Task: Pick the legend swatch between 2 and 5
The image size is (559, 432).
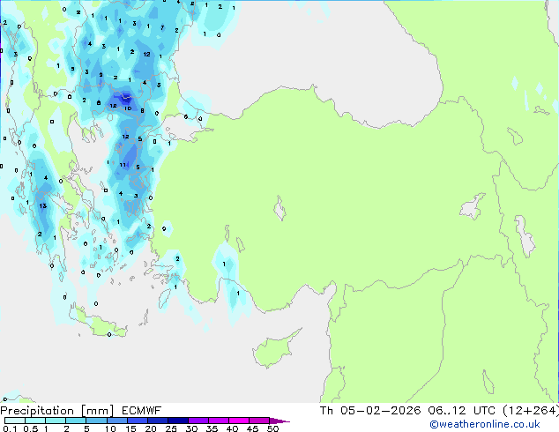Action: pos(76,421)
